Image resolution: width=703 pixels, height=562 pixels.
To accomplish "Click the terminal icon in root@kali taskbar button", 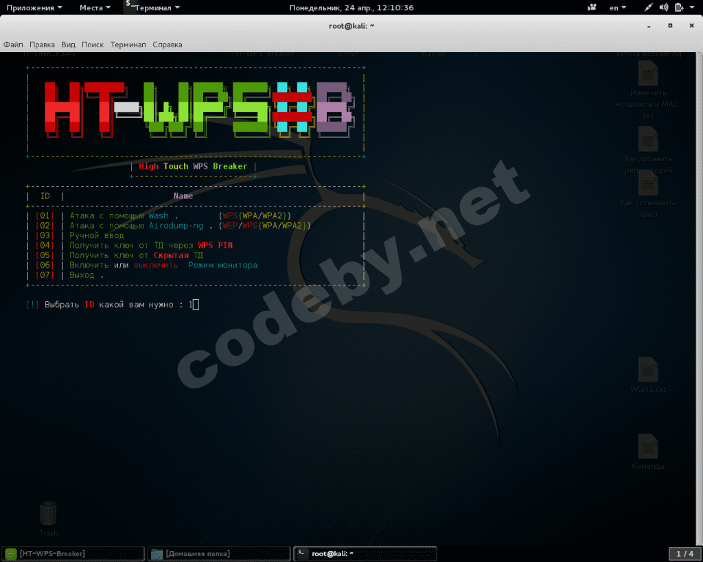I will tap(302, 554).
